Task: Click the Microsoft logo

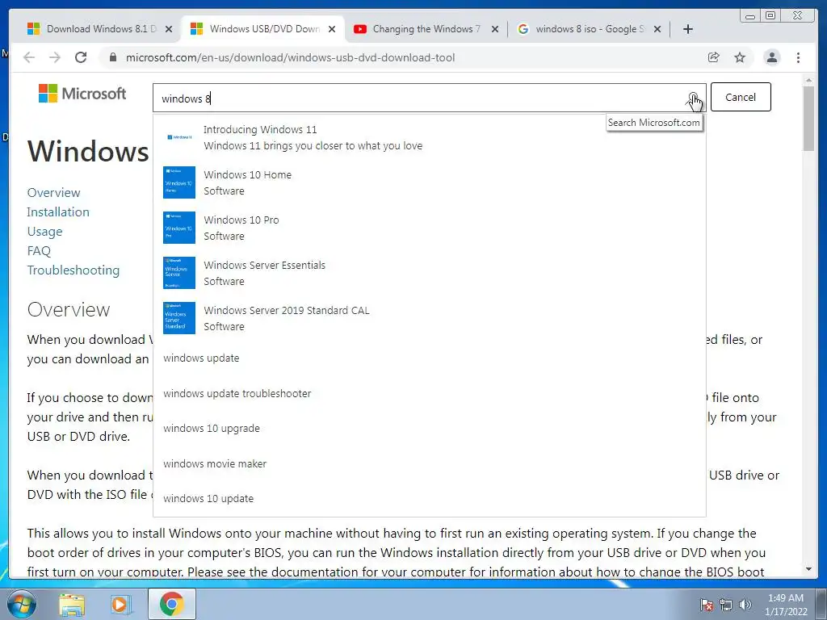Action: 82,94
